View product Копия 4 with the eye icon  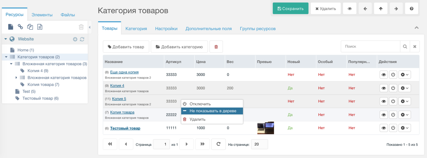pos(383,88)
